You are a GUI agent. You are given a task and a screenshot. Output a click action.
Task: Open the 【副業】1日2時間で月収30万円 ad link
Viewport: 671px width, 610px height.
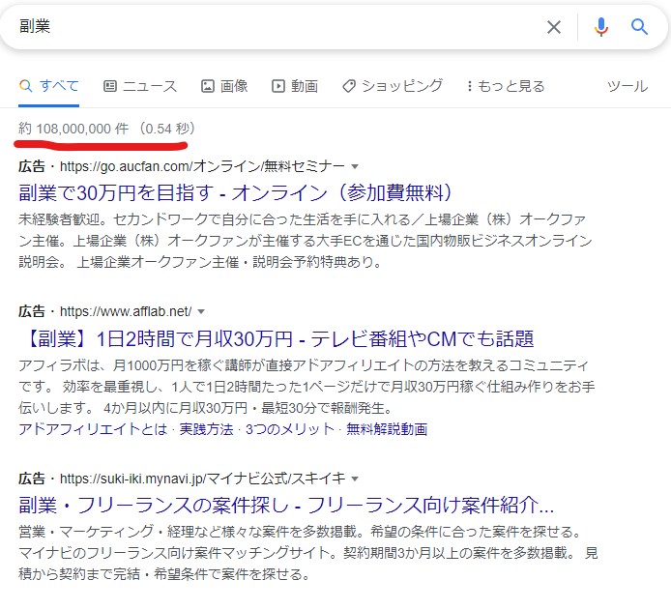[x=278, y=338]
